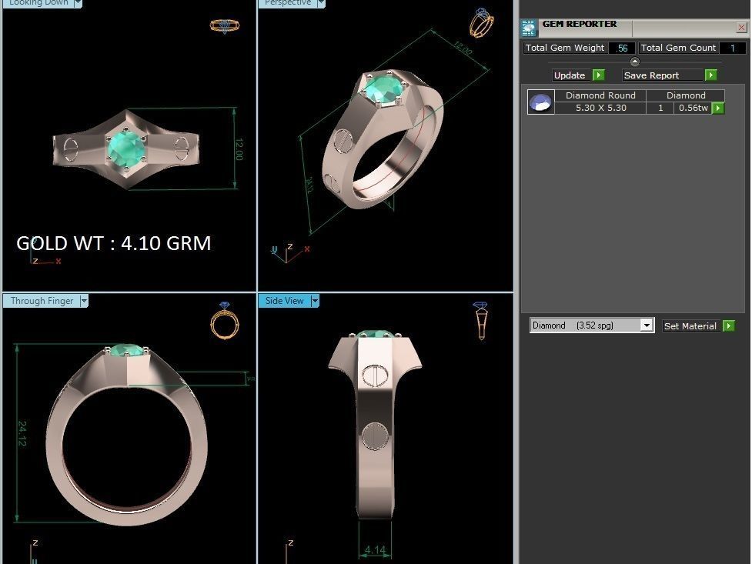This screenshot has width=752, height=564.
Task: Click the Save Report button
Action: pos(663,75)
